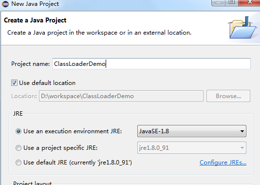This screenshot has width=260, height=185.
Task: Open Configure JREs link
Action: (x=223, y=163)
